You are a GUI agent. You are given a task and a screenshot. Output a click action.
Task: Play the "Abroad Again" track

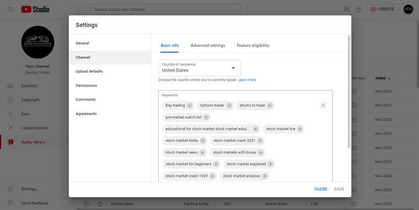pos(86,204)
